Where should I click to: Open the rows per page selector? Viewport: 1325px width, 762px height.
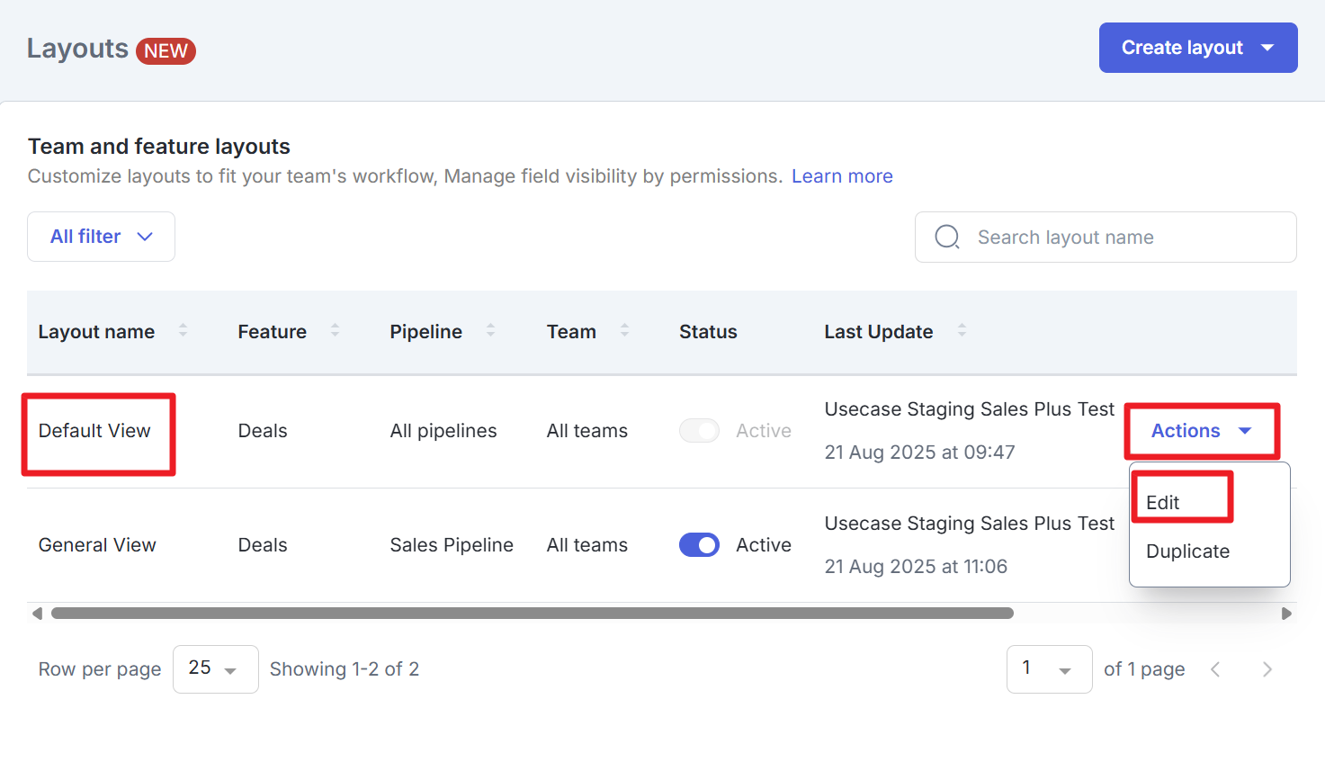tap(215, 669)
